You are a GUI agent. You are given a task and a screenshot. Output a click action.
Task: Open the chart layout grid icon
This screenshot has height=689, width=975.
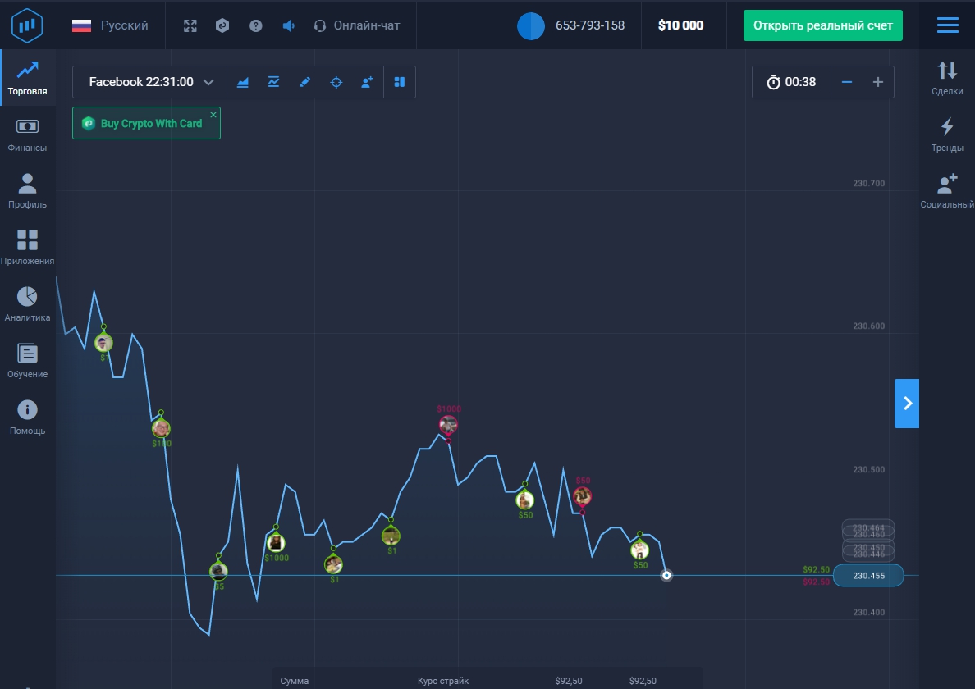pyautogui.click(x=400, y=82)
